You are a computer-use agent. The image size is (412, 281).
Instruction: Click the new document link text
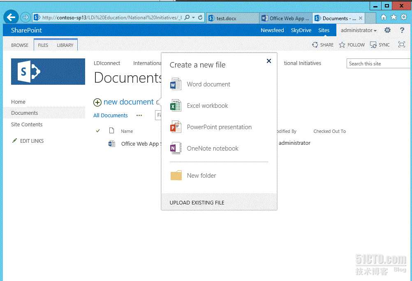tap(128, 102)
